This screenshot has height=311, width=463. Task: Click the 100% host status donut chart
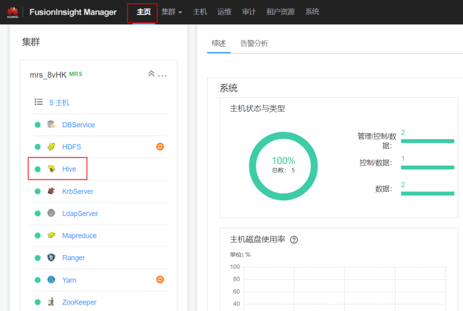pyautogui.click(x=283, y=166)
